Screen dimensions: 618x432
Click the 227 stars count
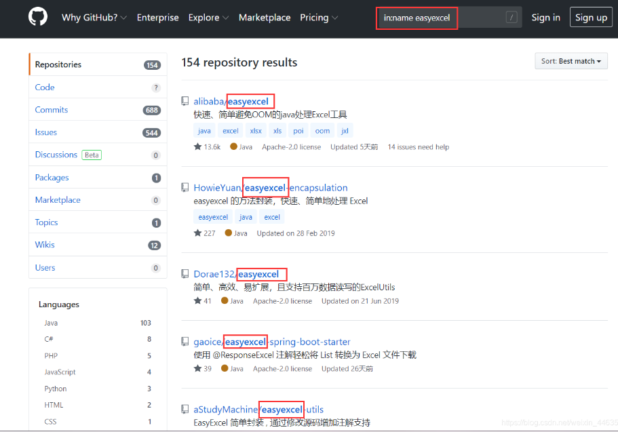coord(205,233)
